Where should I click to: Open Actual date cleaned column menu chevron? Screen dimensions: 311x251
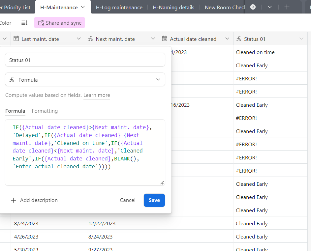tap(227, 39)
